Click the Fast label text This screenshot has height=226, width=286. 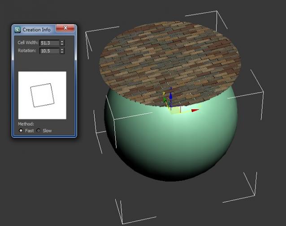(x=29, y=131)
